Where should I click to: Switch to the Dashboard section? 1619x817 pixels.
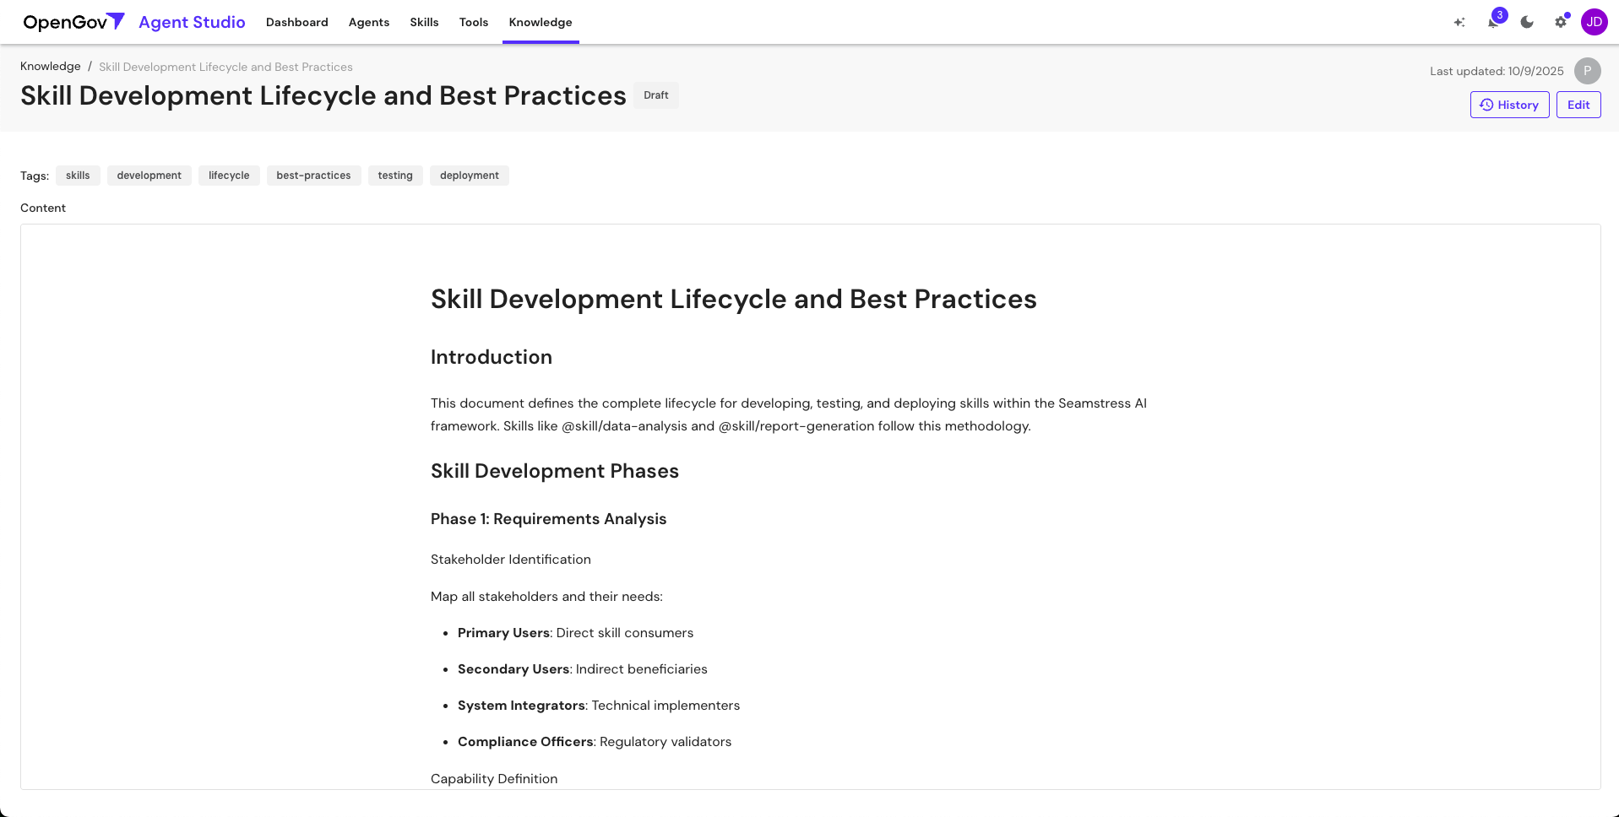tap(296, 22)
